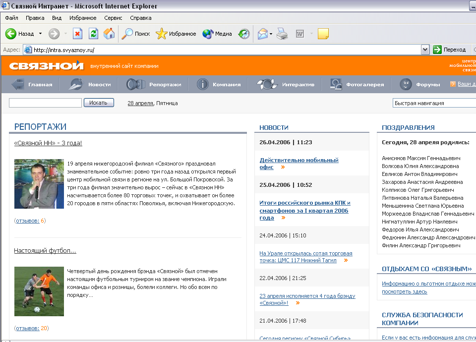Click the Репортажи megaphone icon
Image resolution: width=476 pixels, height=342 pixels.
tap(135, 84)
